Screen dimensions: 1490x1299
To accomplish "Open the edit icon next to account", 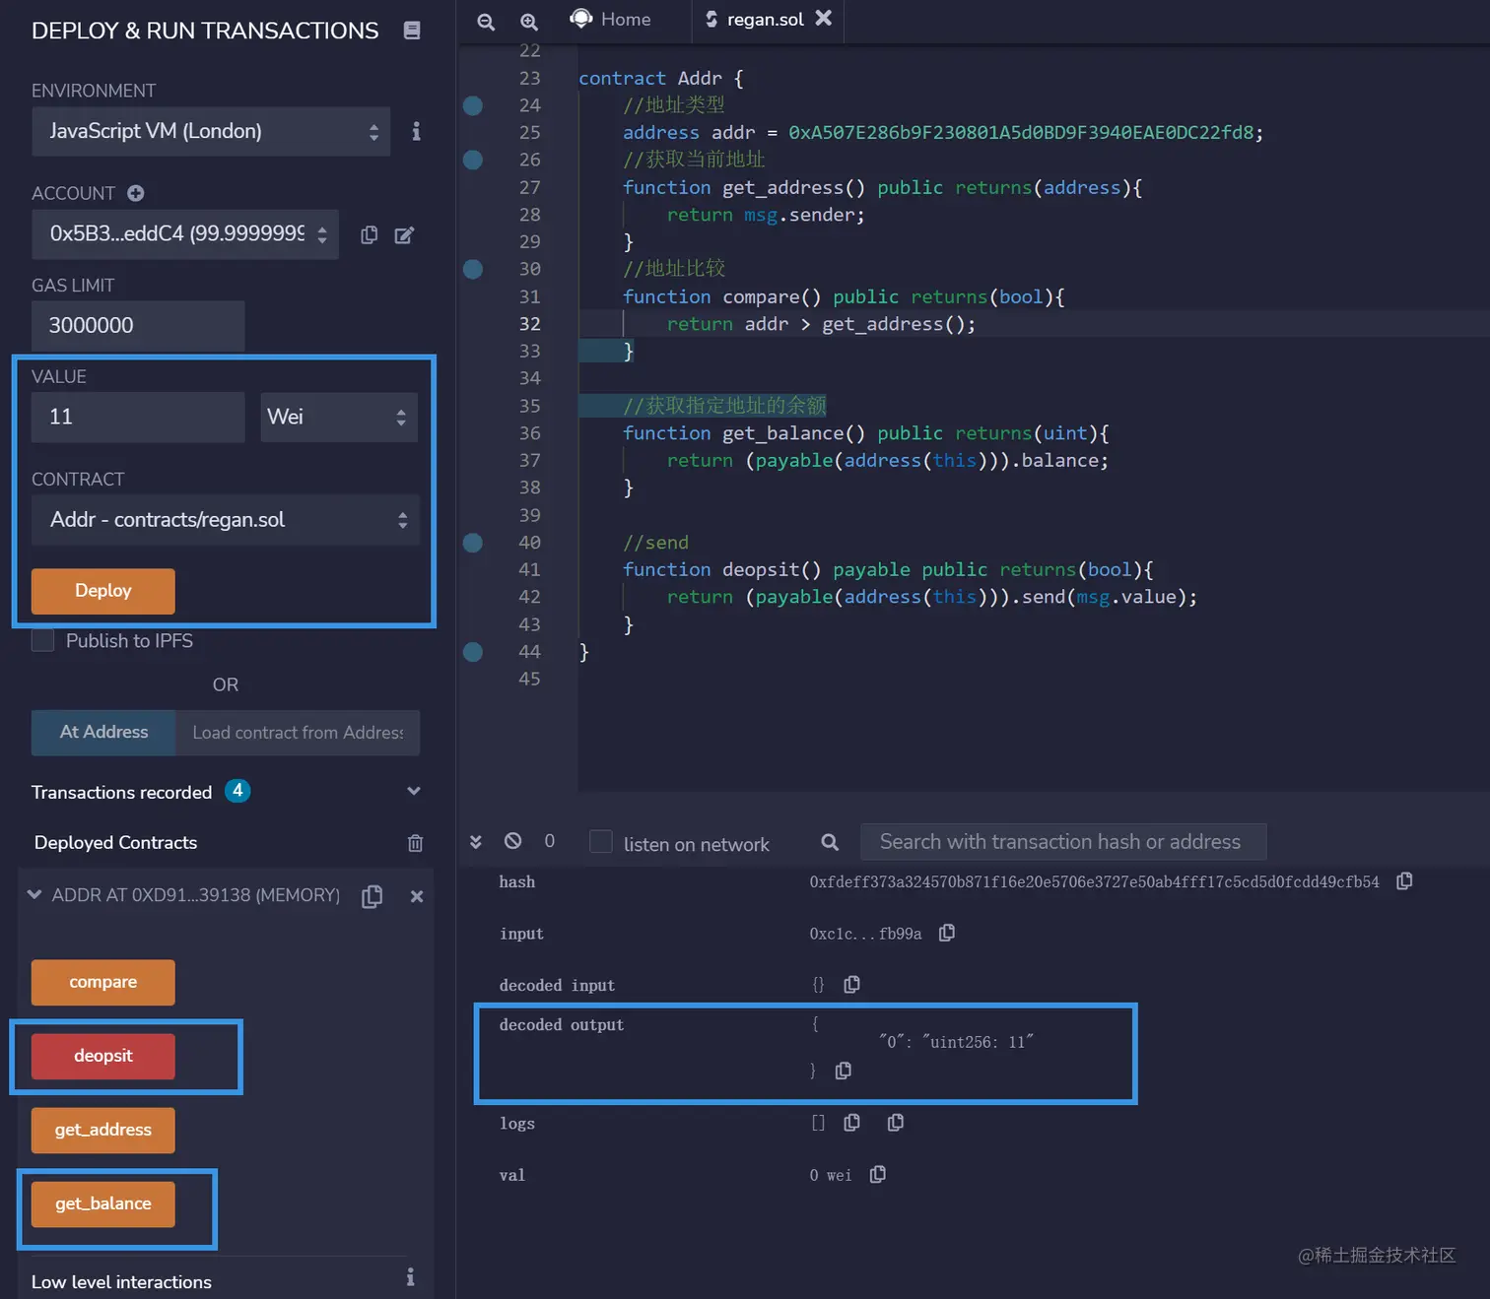I will point(404,234).
